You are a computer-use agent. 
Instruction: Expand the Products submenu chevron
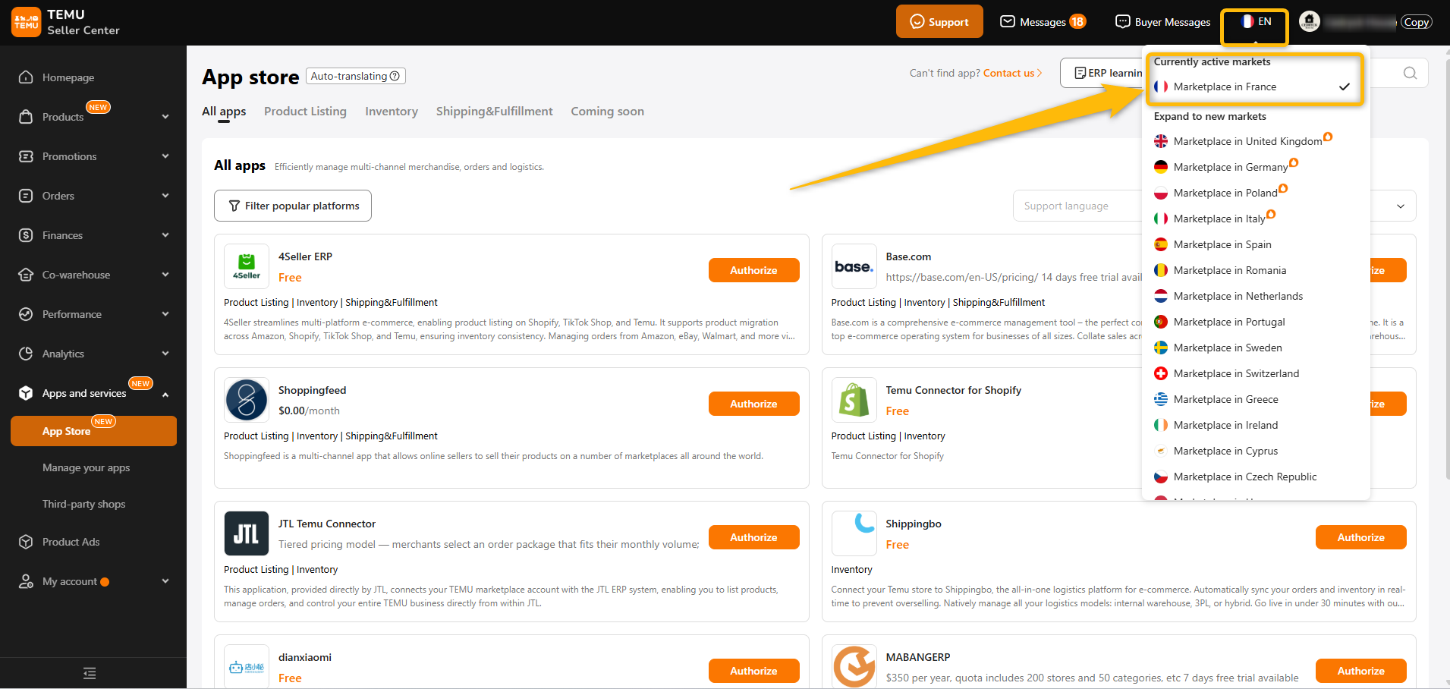[x=165, y=117]
